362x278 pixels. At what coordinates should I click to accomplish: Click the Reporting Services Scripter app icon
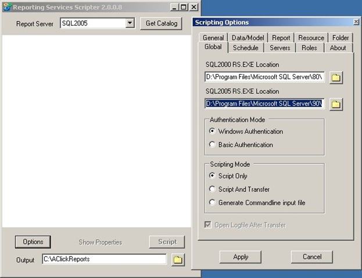tap(7, 7)
